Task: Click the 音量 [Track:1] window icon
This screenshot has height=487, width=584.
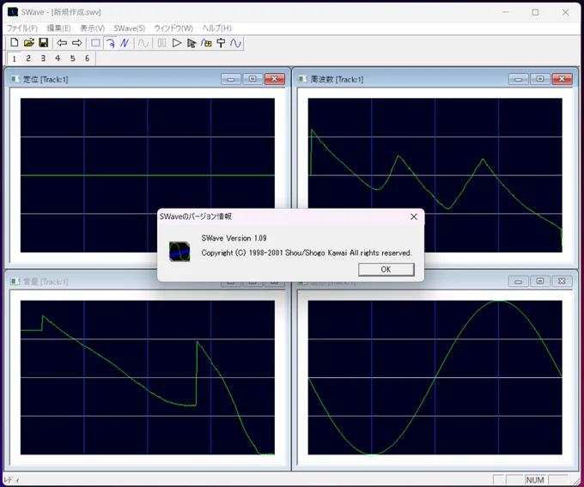Action: click(x=15, y=282)
